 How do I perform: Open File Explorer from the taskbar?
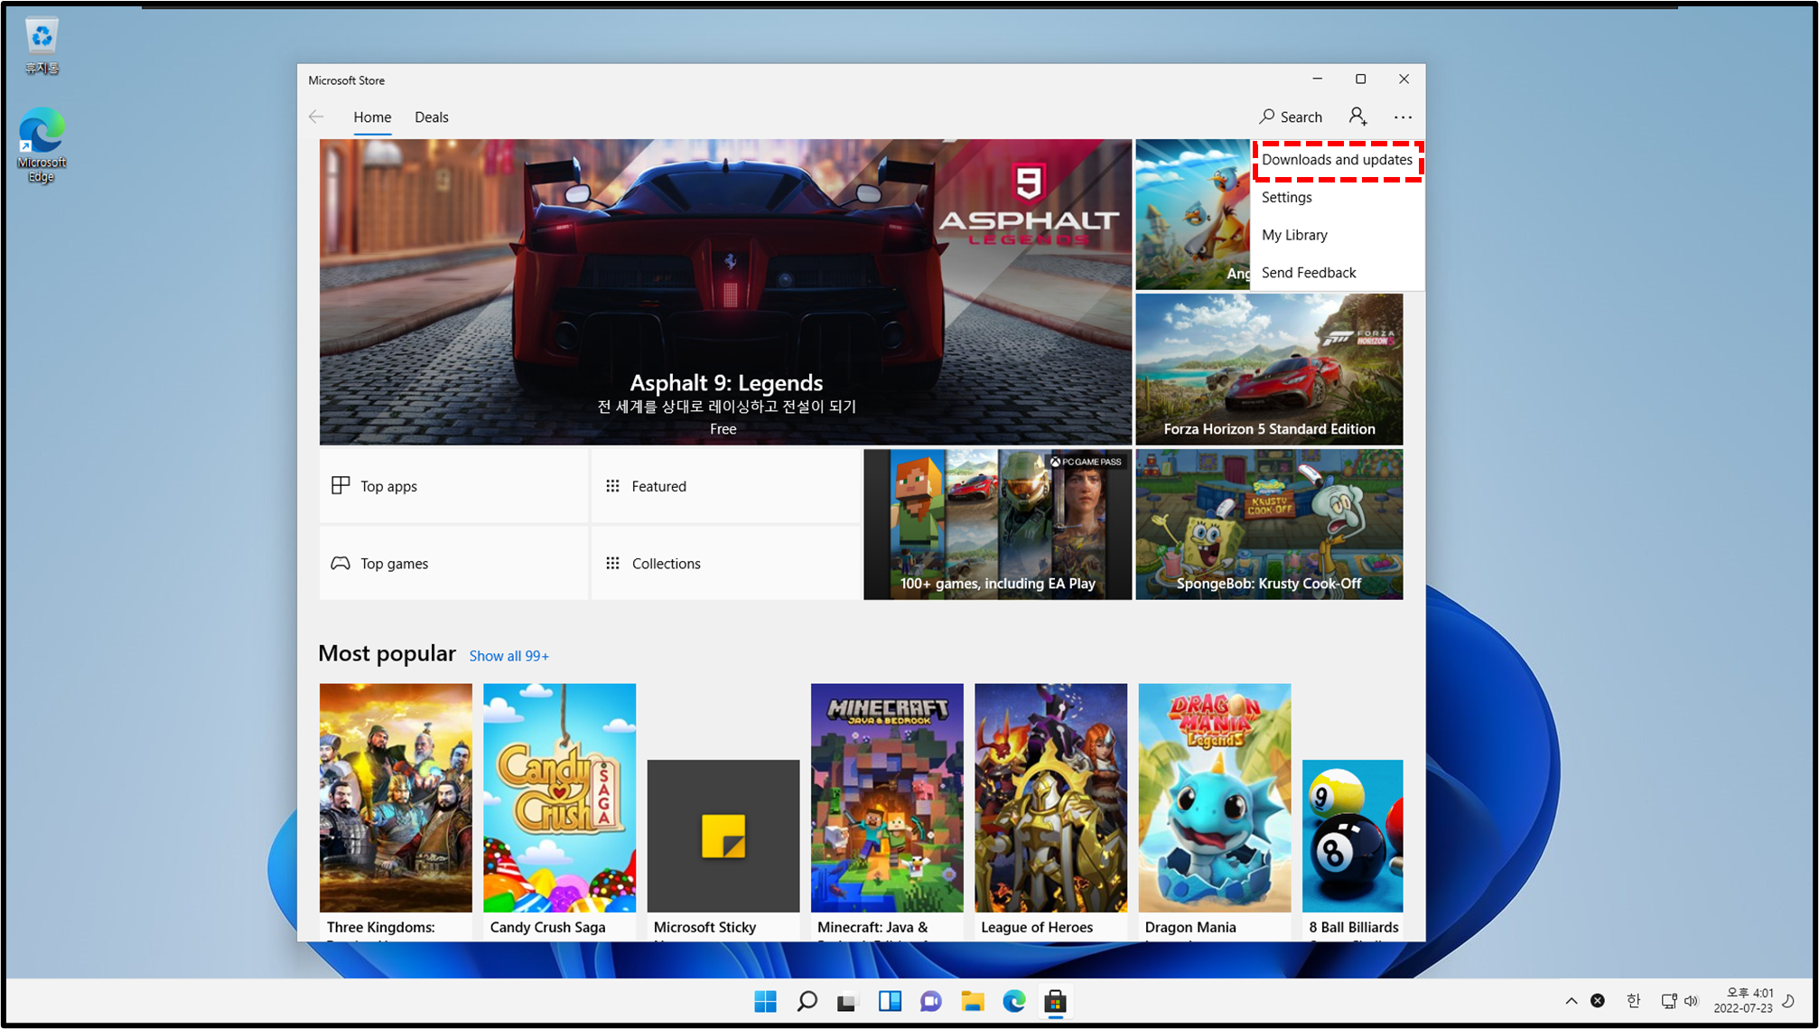[973, 1001]
